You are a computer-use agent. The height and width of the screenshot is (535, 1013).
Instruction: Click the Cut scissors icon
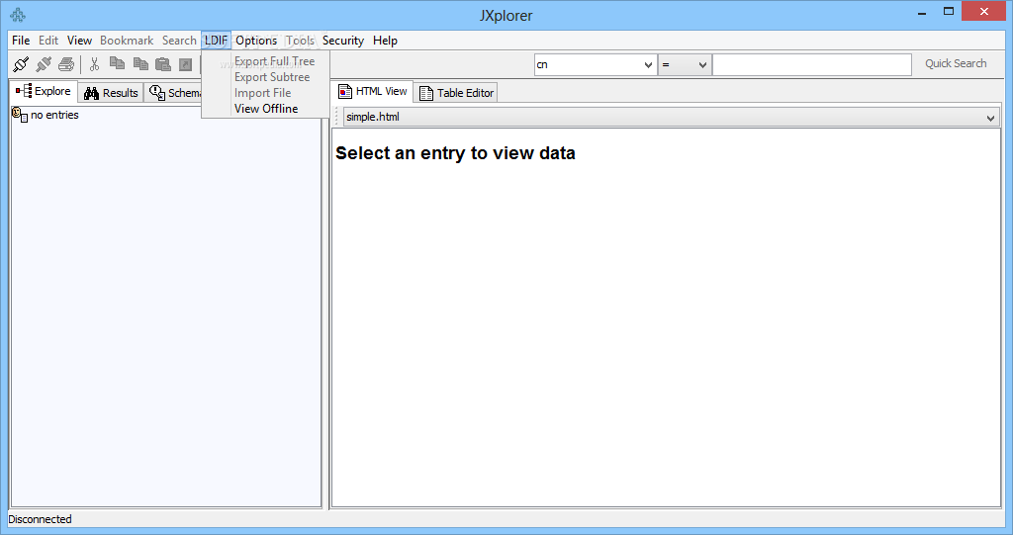click(94, 64)
